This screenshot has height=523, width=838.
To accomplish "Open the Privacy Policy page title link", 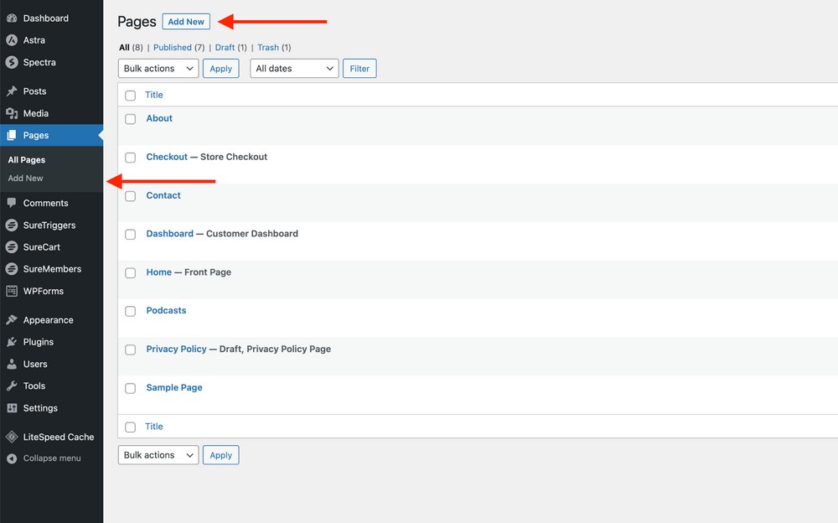I will coord(176,349).
